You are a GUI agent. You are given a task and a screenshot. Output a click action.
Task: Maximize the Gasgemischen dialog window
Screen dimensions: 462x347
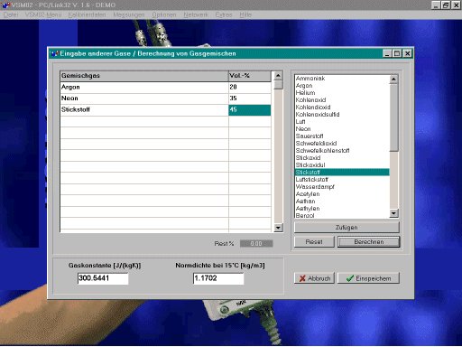tap(397, 53)
